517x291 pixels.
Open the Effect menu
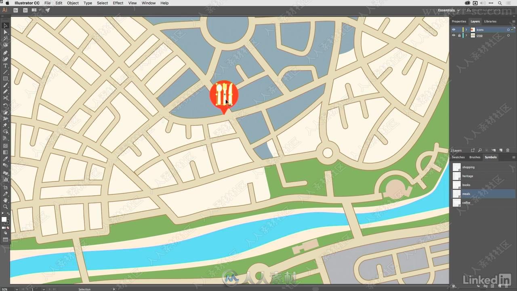click(x=118, y=3)
